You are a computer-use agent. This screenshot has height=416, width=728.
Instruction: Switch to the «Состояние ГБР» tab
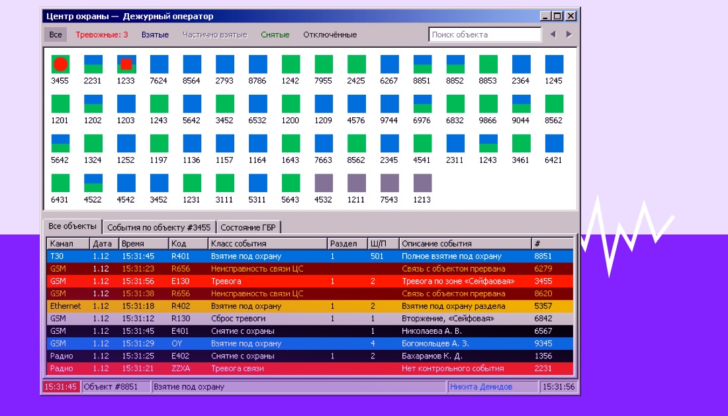249,227
